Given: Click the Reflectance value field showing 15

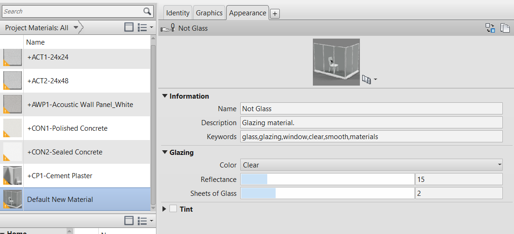Looking at the screenshot, I should [x=459, y=179].
